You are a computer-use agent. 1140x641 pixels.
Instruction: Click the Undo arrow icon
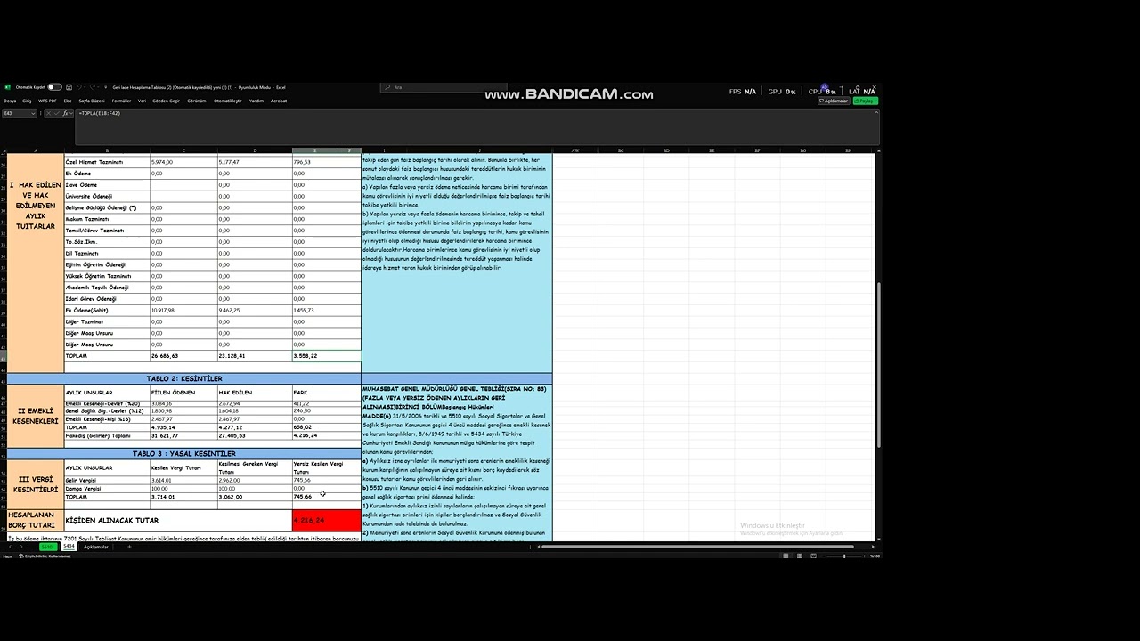click(x=78, y=87)
